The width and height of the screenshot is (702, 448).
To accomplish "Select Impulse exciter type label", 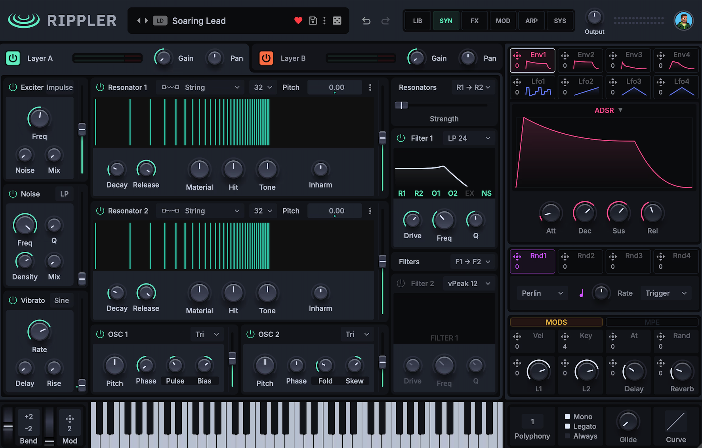I will click(60, 87).
